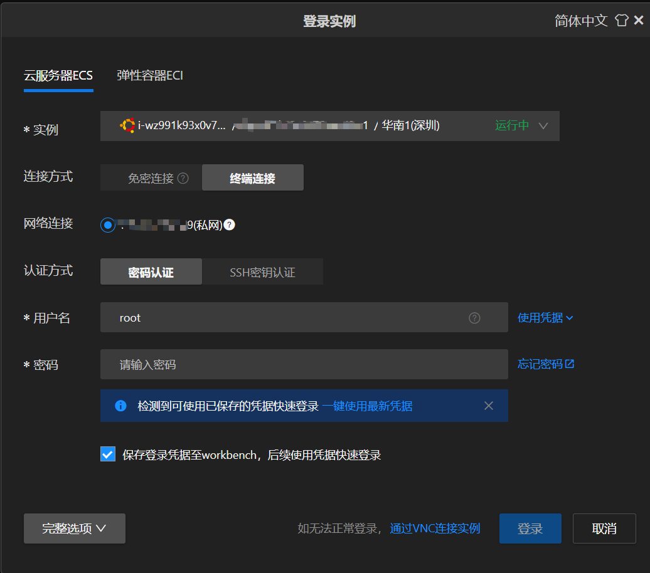Choose SSH密钥认证 authentication method
The width and height of the screenshot is (650, 573).
pyautogui.click(x=262, y=272)
